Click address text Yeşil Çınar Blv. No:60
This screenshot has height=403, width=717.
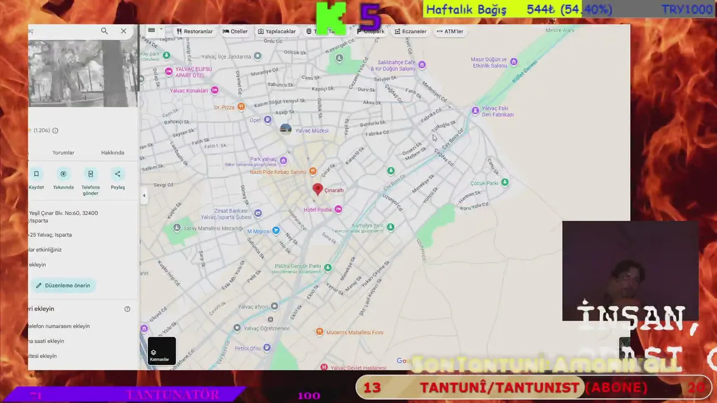tap(63, 217)
